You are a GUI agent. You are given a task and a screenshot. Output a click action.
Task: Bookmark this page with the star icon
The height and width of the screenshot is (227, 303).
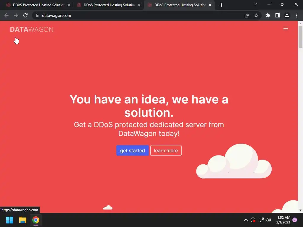pyautogui.click(x=256, y=15)
